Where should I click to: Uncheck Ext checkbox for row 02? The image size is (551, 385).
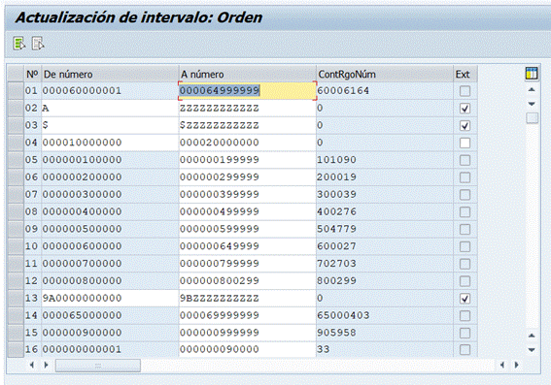pyautogui.click(x=465, y=109)
